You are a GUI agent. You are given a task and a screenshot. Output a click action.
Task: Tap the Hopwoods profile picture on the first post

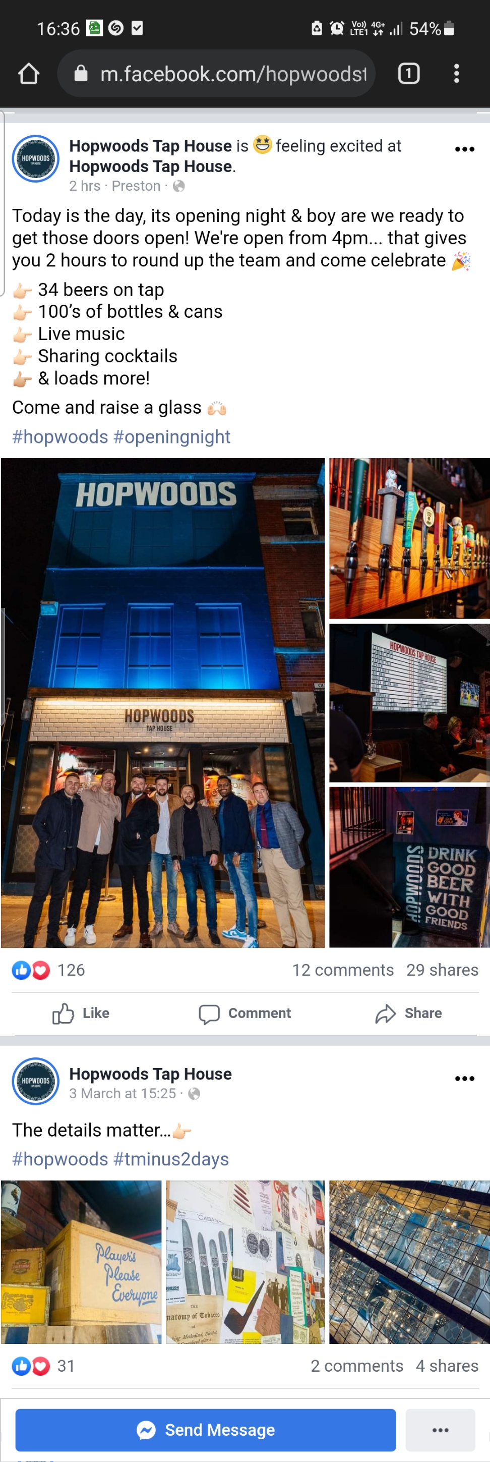coord(36,159)
